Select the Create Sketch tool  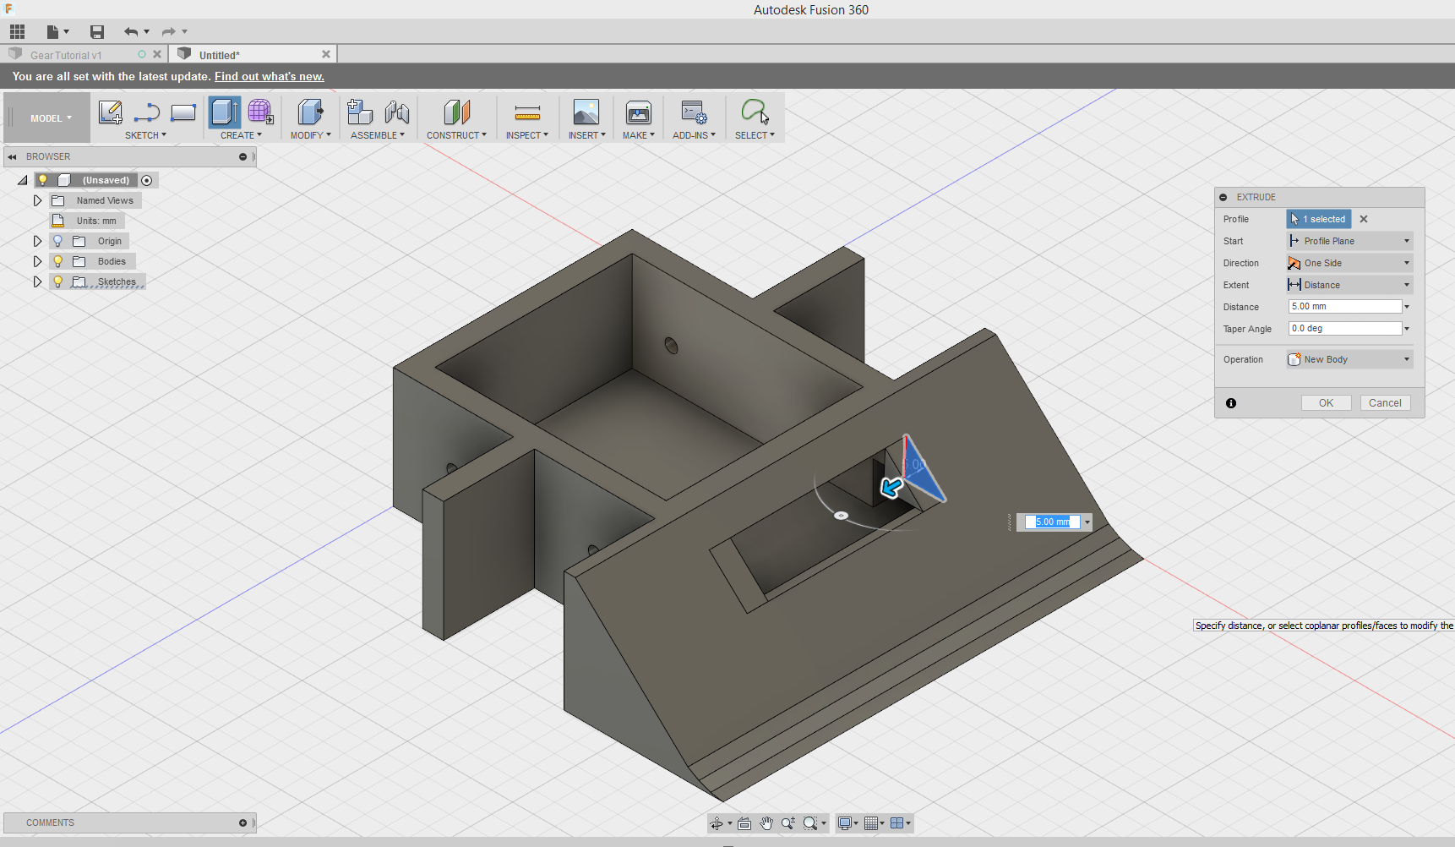[110, 112]
